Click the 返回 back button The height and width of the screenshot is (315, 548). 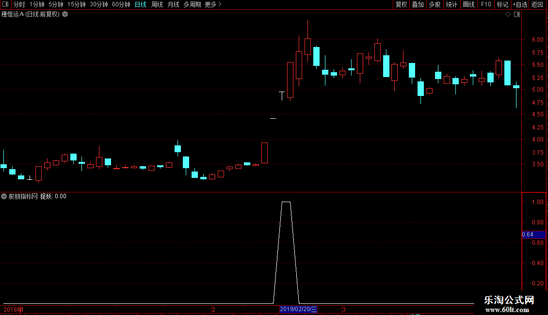pos(537,4)
